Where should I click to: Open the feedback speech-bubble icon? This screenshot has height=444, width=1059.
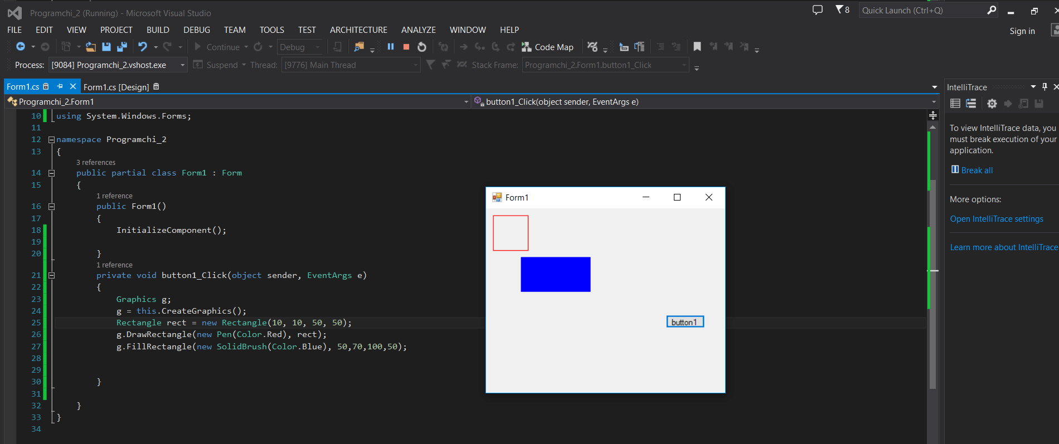pyautogui.click(x=818, y=9)
